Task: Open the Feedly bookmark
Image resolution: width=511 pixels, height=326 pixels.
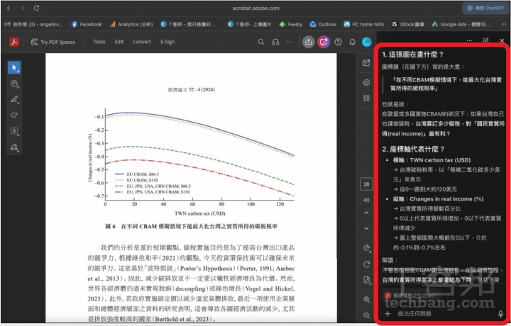Action: [291, 24]
